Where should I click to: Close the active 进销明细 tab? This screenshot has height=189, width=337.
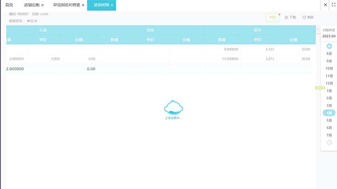click(x=112, y=5)
